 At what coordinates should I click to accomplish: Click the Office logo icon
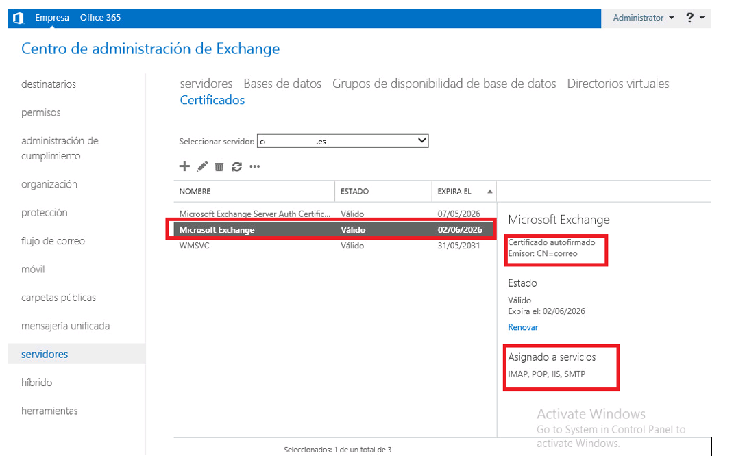click(19, 18)
